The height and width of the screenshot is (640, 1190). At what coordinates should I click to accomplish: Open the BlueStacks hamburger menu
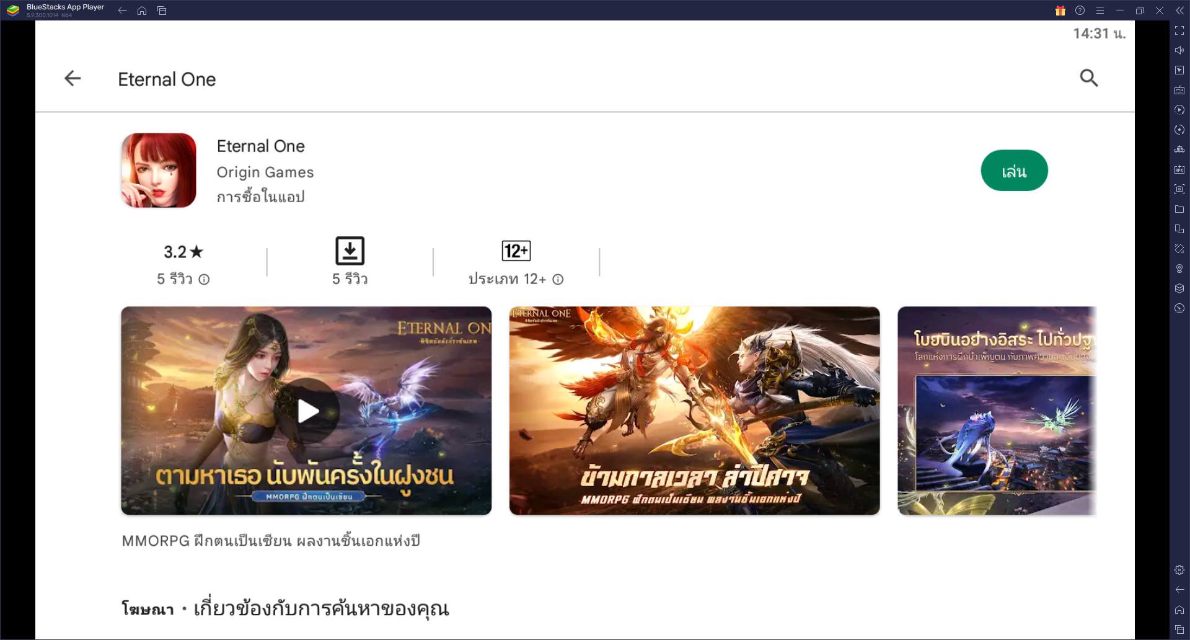[x=1100, y=11]
